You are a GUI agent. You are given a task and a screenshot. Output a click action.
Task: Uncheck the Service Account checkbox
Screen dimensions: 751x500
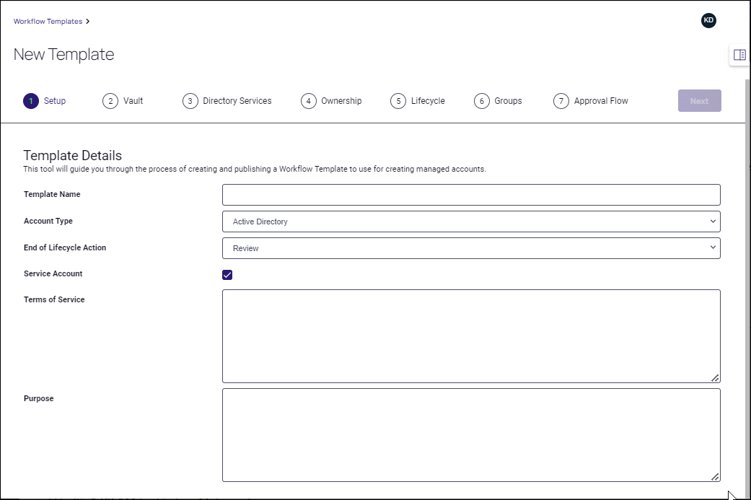click(227, 274)
